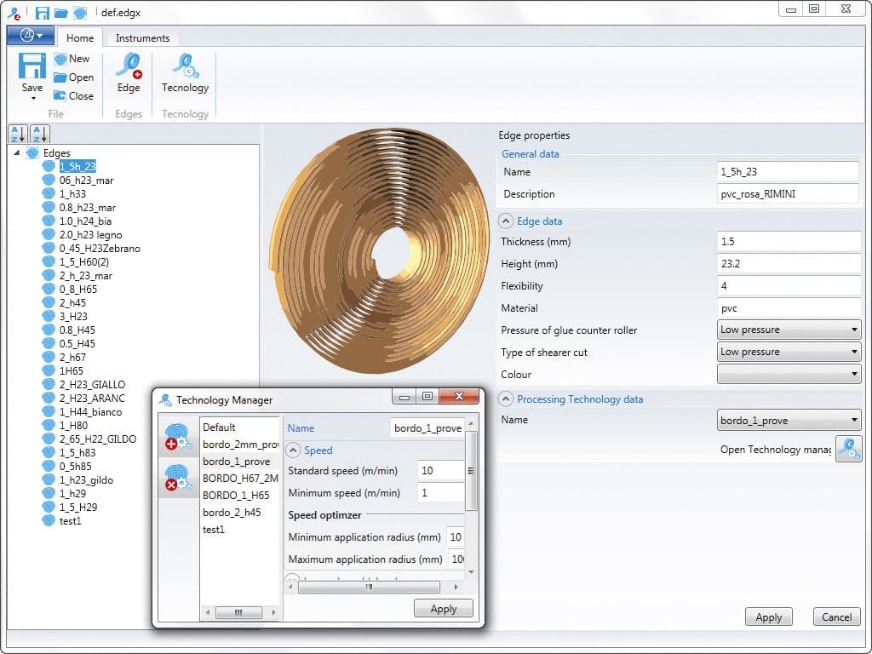Select the Home ribbon tab
This screenshot has height=654, width=872.
(80, 38)
